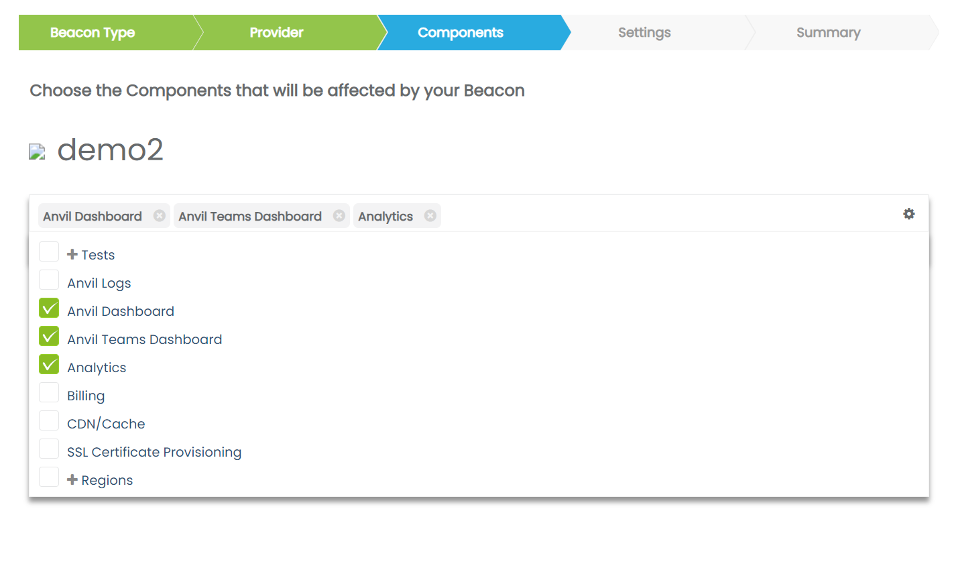Uncheck the Anvil Dashboard checkbox
958x574 pixels.
[49, 308]
